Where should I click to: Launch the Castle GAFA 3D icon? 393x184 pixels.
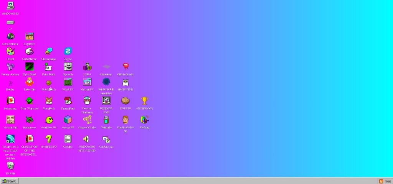point(125,120)
